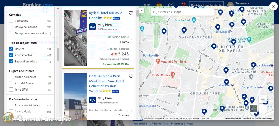Uncheck the Hoteles accommodation type
The height and width of the screenshot is (126, 279).
click(11, 49)
